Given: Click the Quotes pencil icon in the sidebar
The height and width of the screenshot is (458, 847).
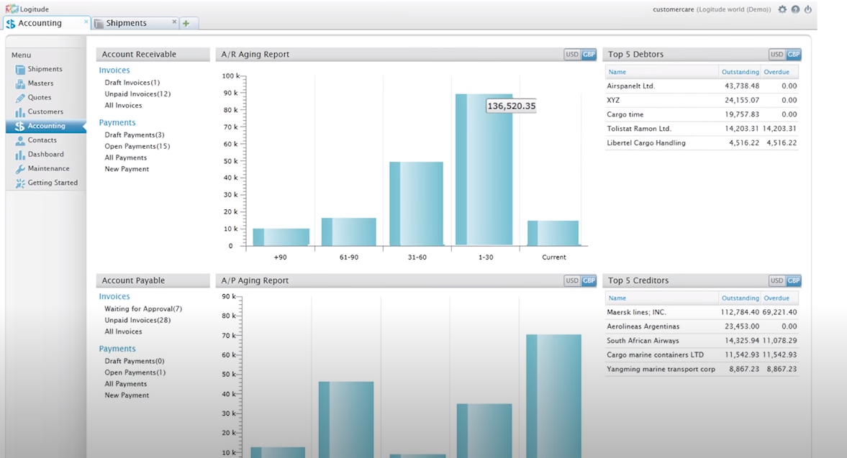Looking at the screenshot, I should tap(20, 98).
